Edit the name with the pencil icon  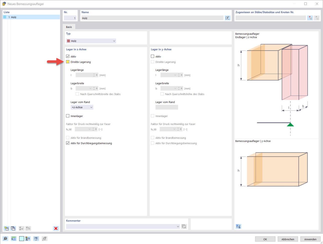point(227,18)
